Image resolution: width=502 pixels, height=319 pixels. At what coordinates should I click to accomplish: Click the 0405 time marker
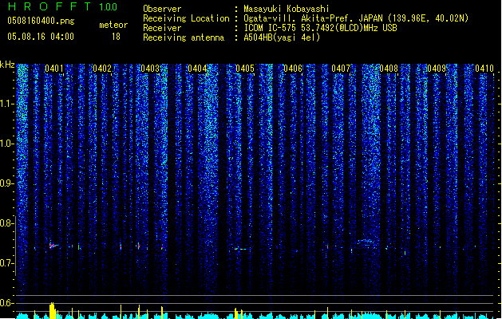(245, 68)
